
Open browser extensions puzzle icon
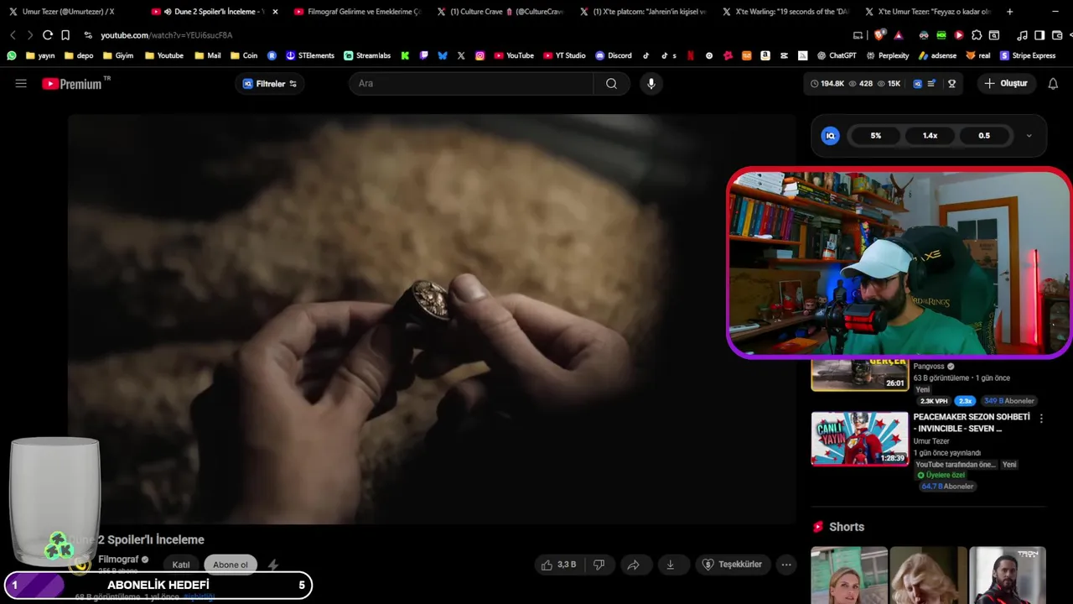point(977,35)
